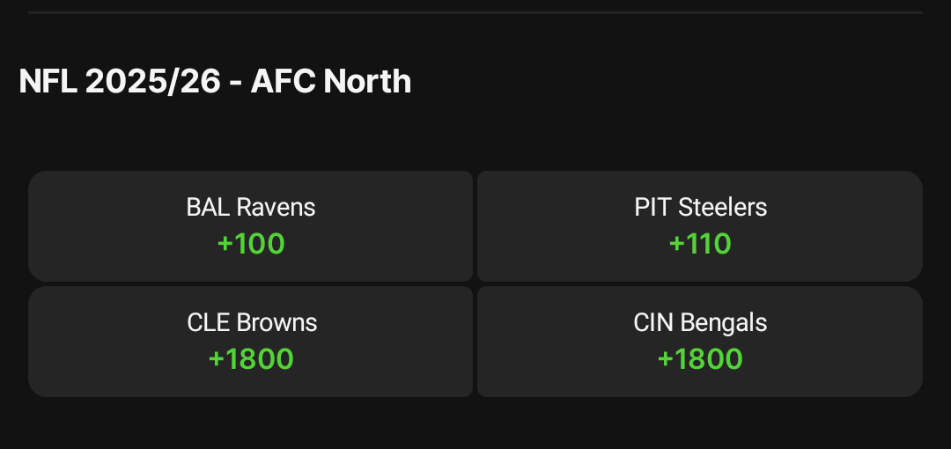
Task: Choose the CLE Browns odds card
Action: (251, 341)
